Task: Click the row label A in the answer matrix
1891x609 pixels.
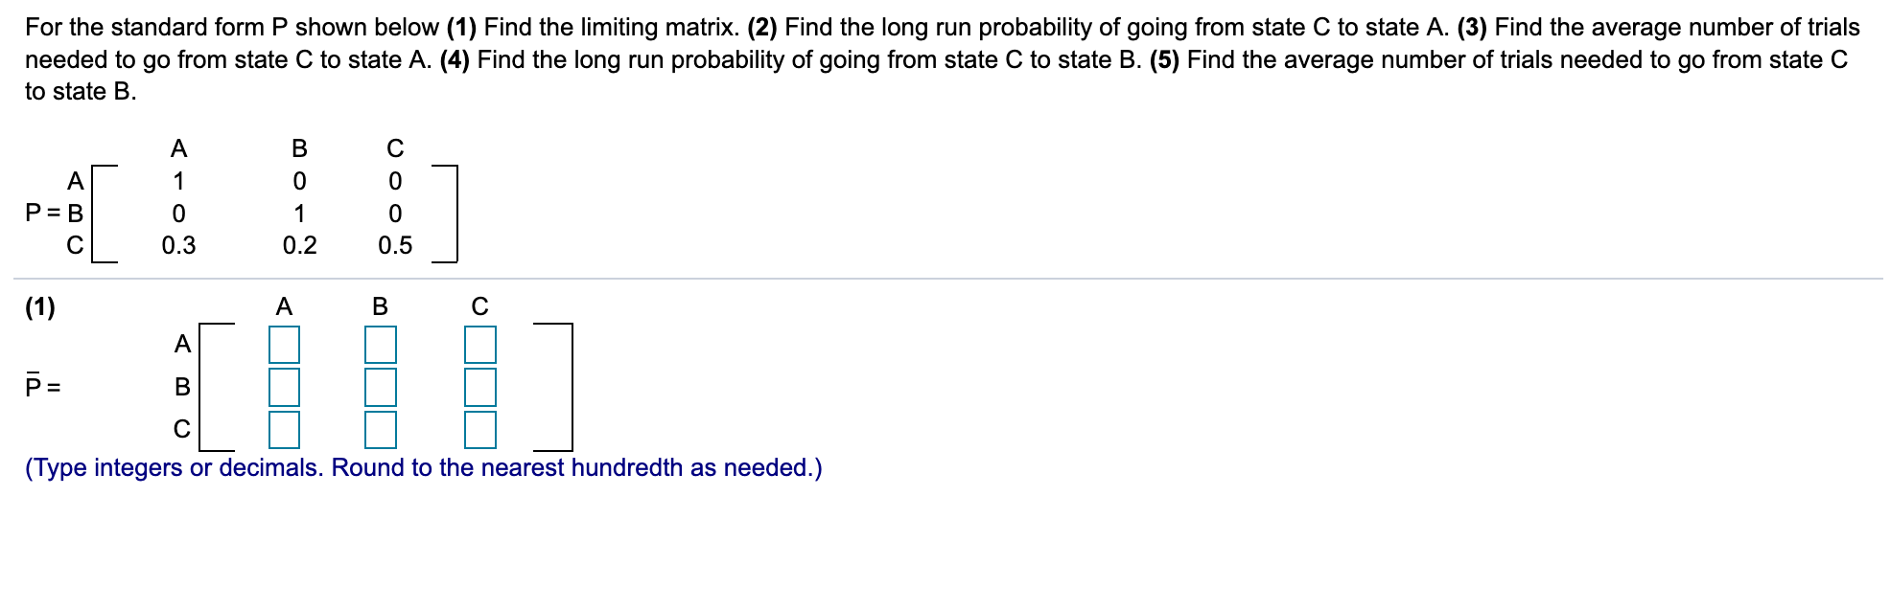Action: click(181, 345)
